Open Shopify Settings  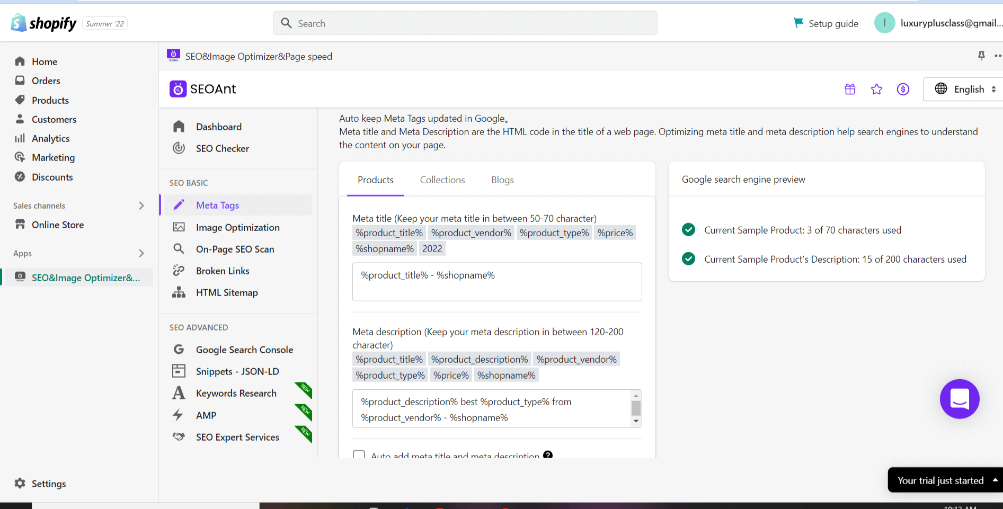[48, 484]
